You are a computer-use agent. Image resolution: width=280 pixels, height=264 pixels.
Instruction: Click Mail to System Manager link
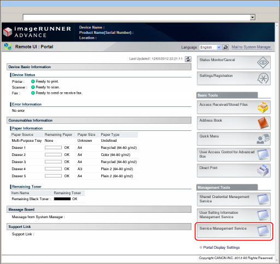coord(251,47)
